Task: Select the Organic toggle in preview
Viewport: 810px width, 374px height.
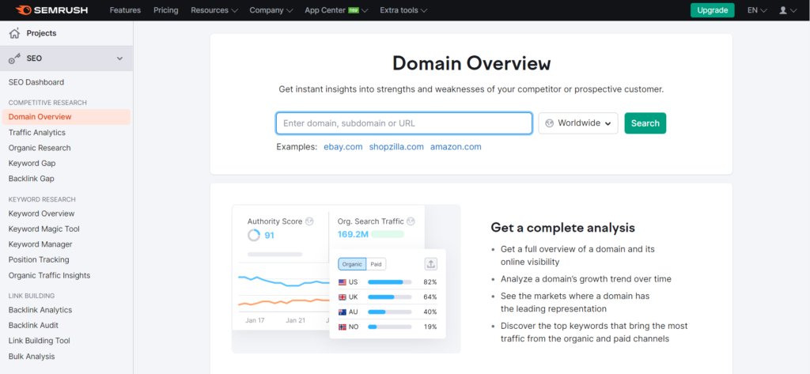Action: (352, 264)
